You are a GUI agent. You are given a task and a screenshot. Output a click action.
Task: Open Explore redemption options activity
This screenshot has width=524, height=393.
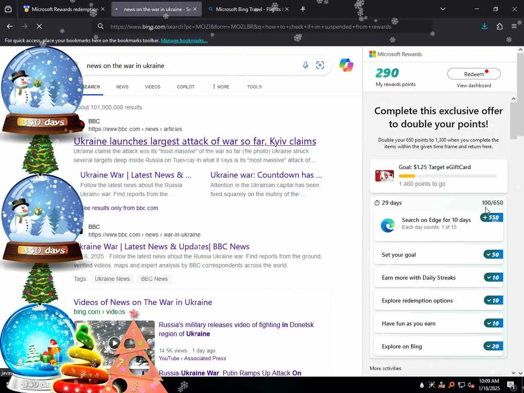click(438, 300)
